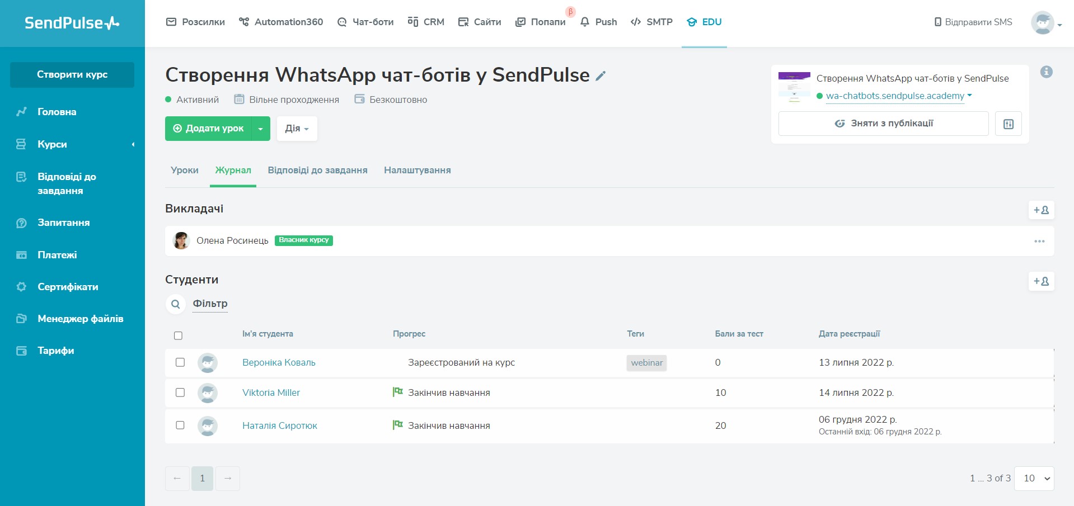Select the checkbox for Viktoria Miller
The height and width of the screenshot is (506, 1074).
tap(180, 392)
